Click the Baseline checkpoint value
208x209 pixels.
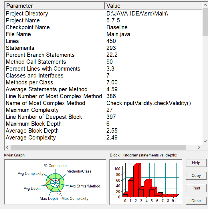pyautogui.click(x=117, y=27)
